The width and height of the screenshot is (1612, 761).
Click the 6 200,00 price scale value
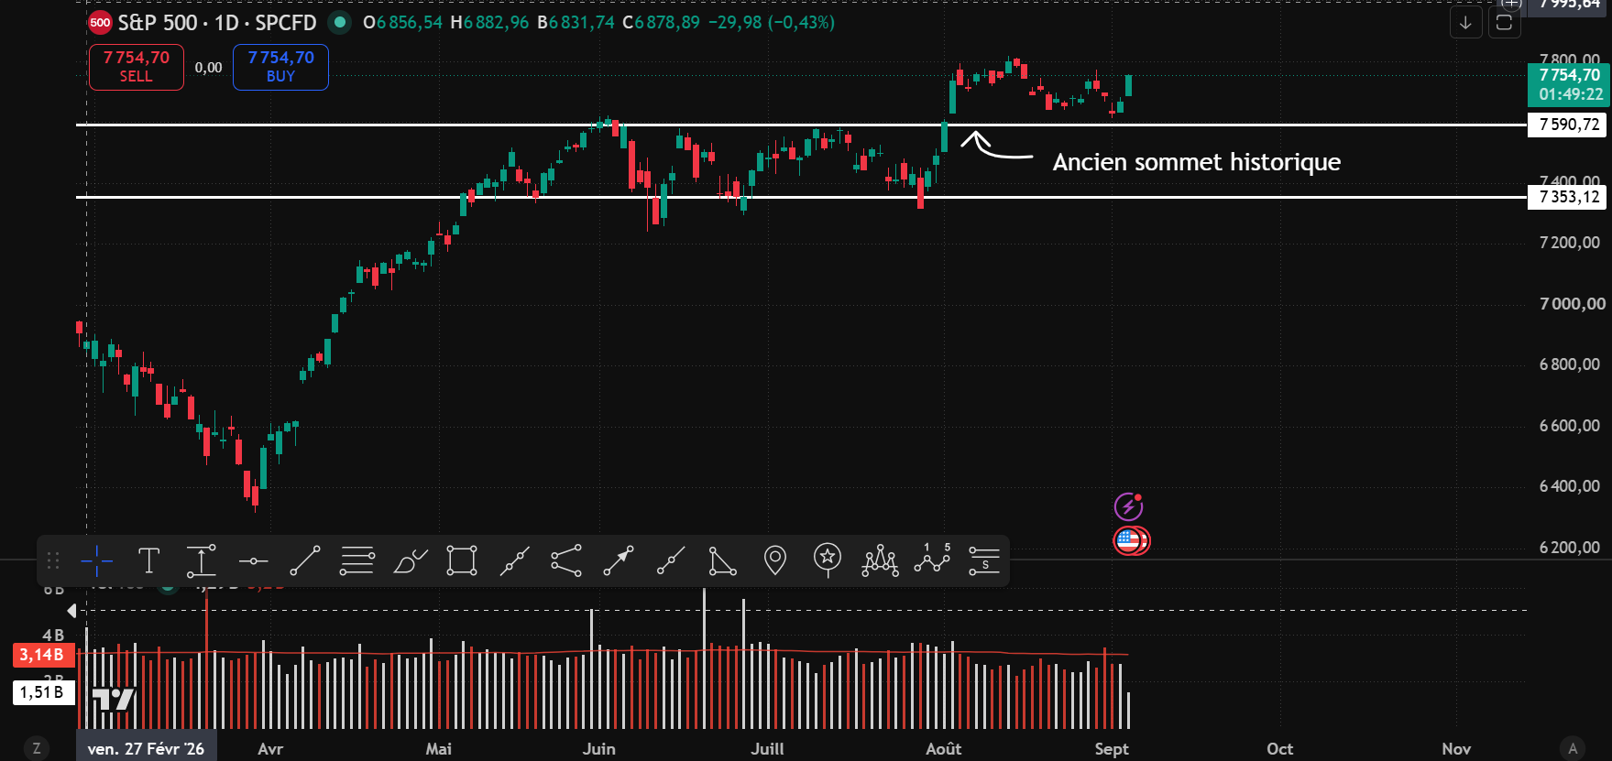(1570, 548)
